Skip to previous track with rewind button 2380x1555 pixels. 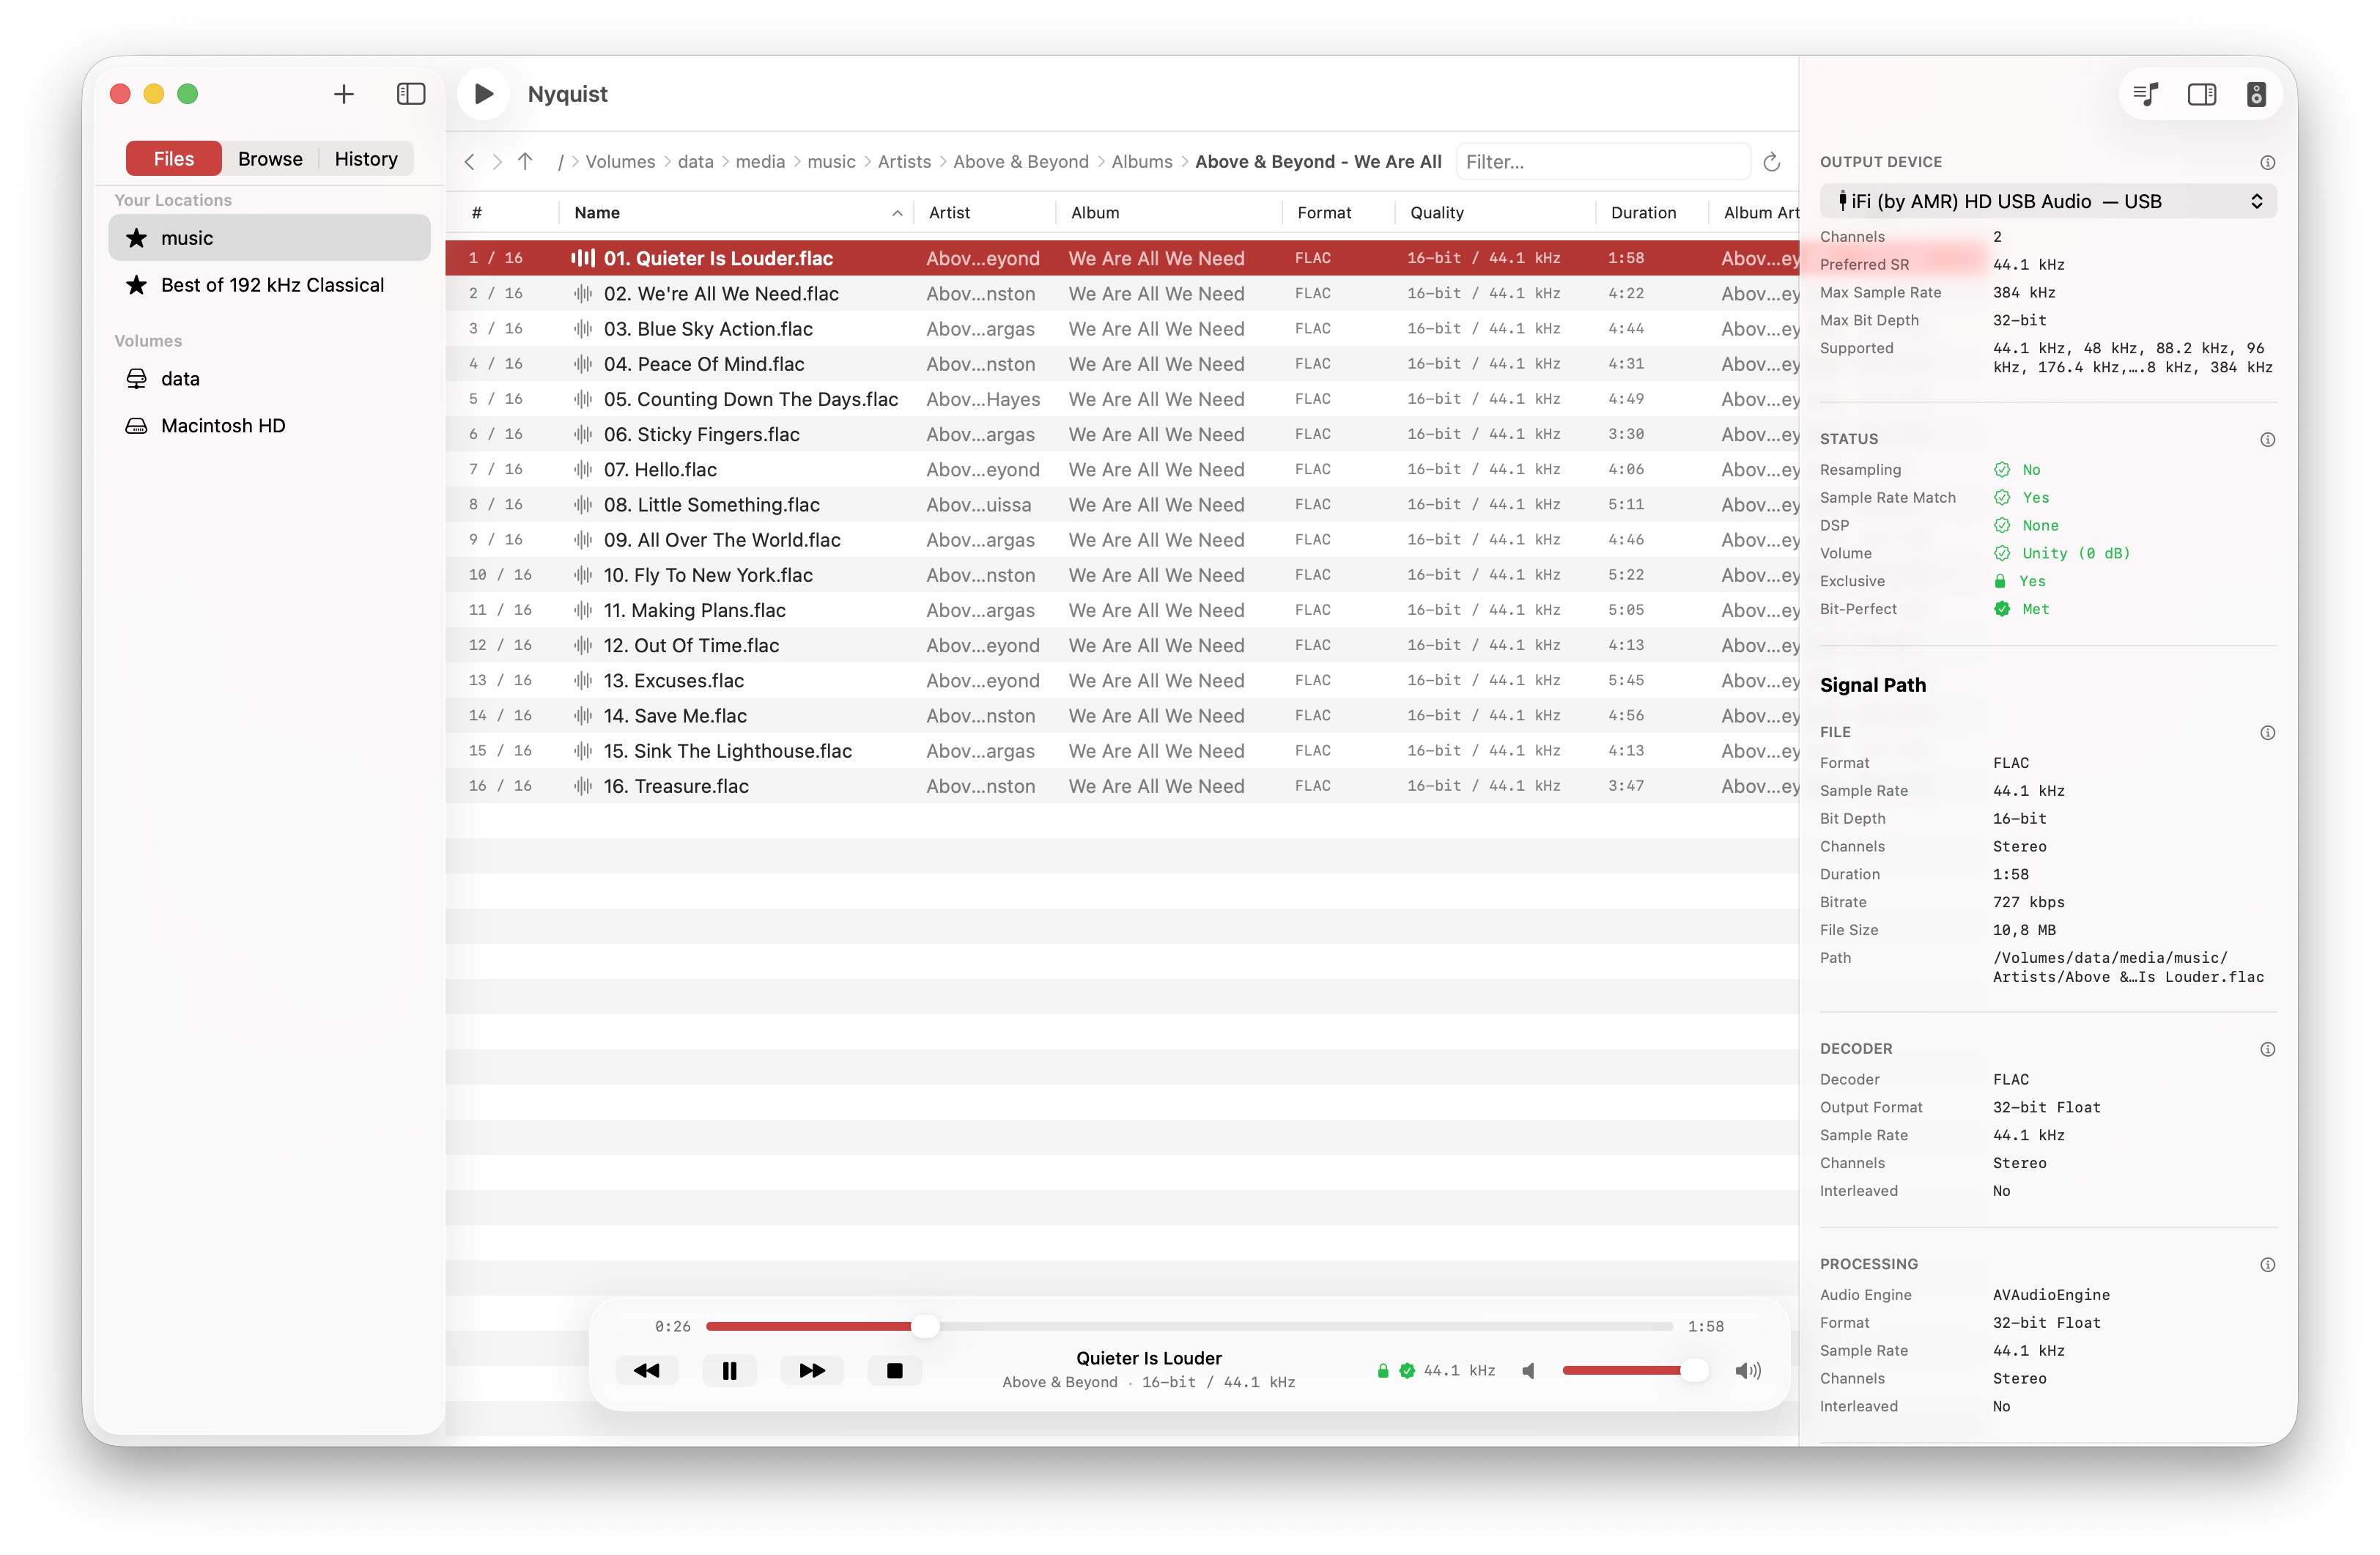[x=647, y=1370]
